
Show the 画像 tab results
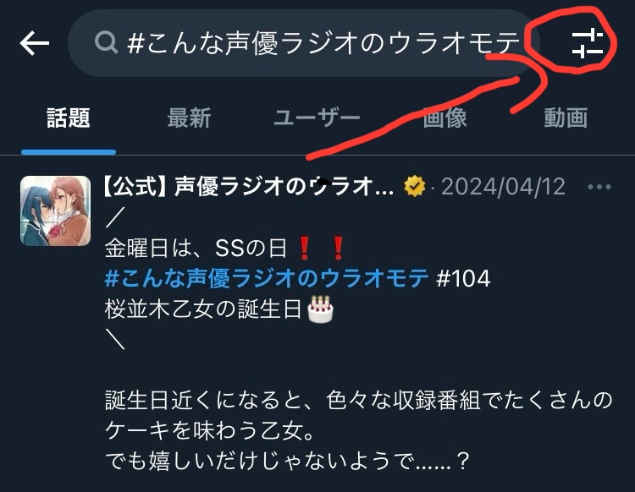point(444,118)
